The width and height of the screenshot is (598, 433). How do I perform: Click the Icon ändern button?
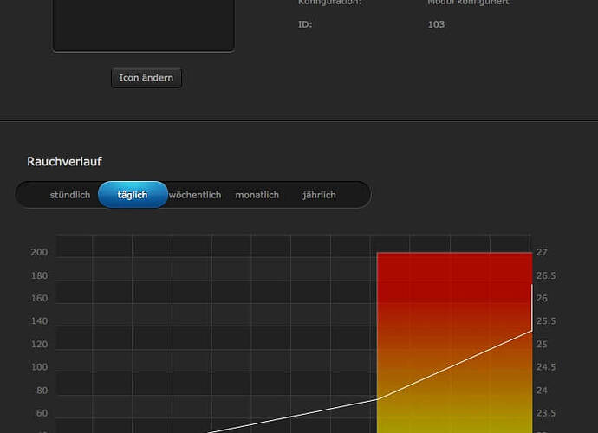coord(146,78)
